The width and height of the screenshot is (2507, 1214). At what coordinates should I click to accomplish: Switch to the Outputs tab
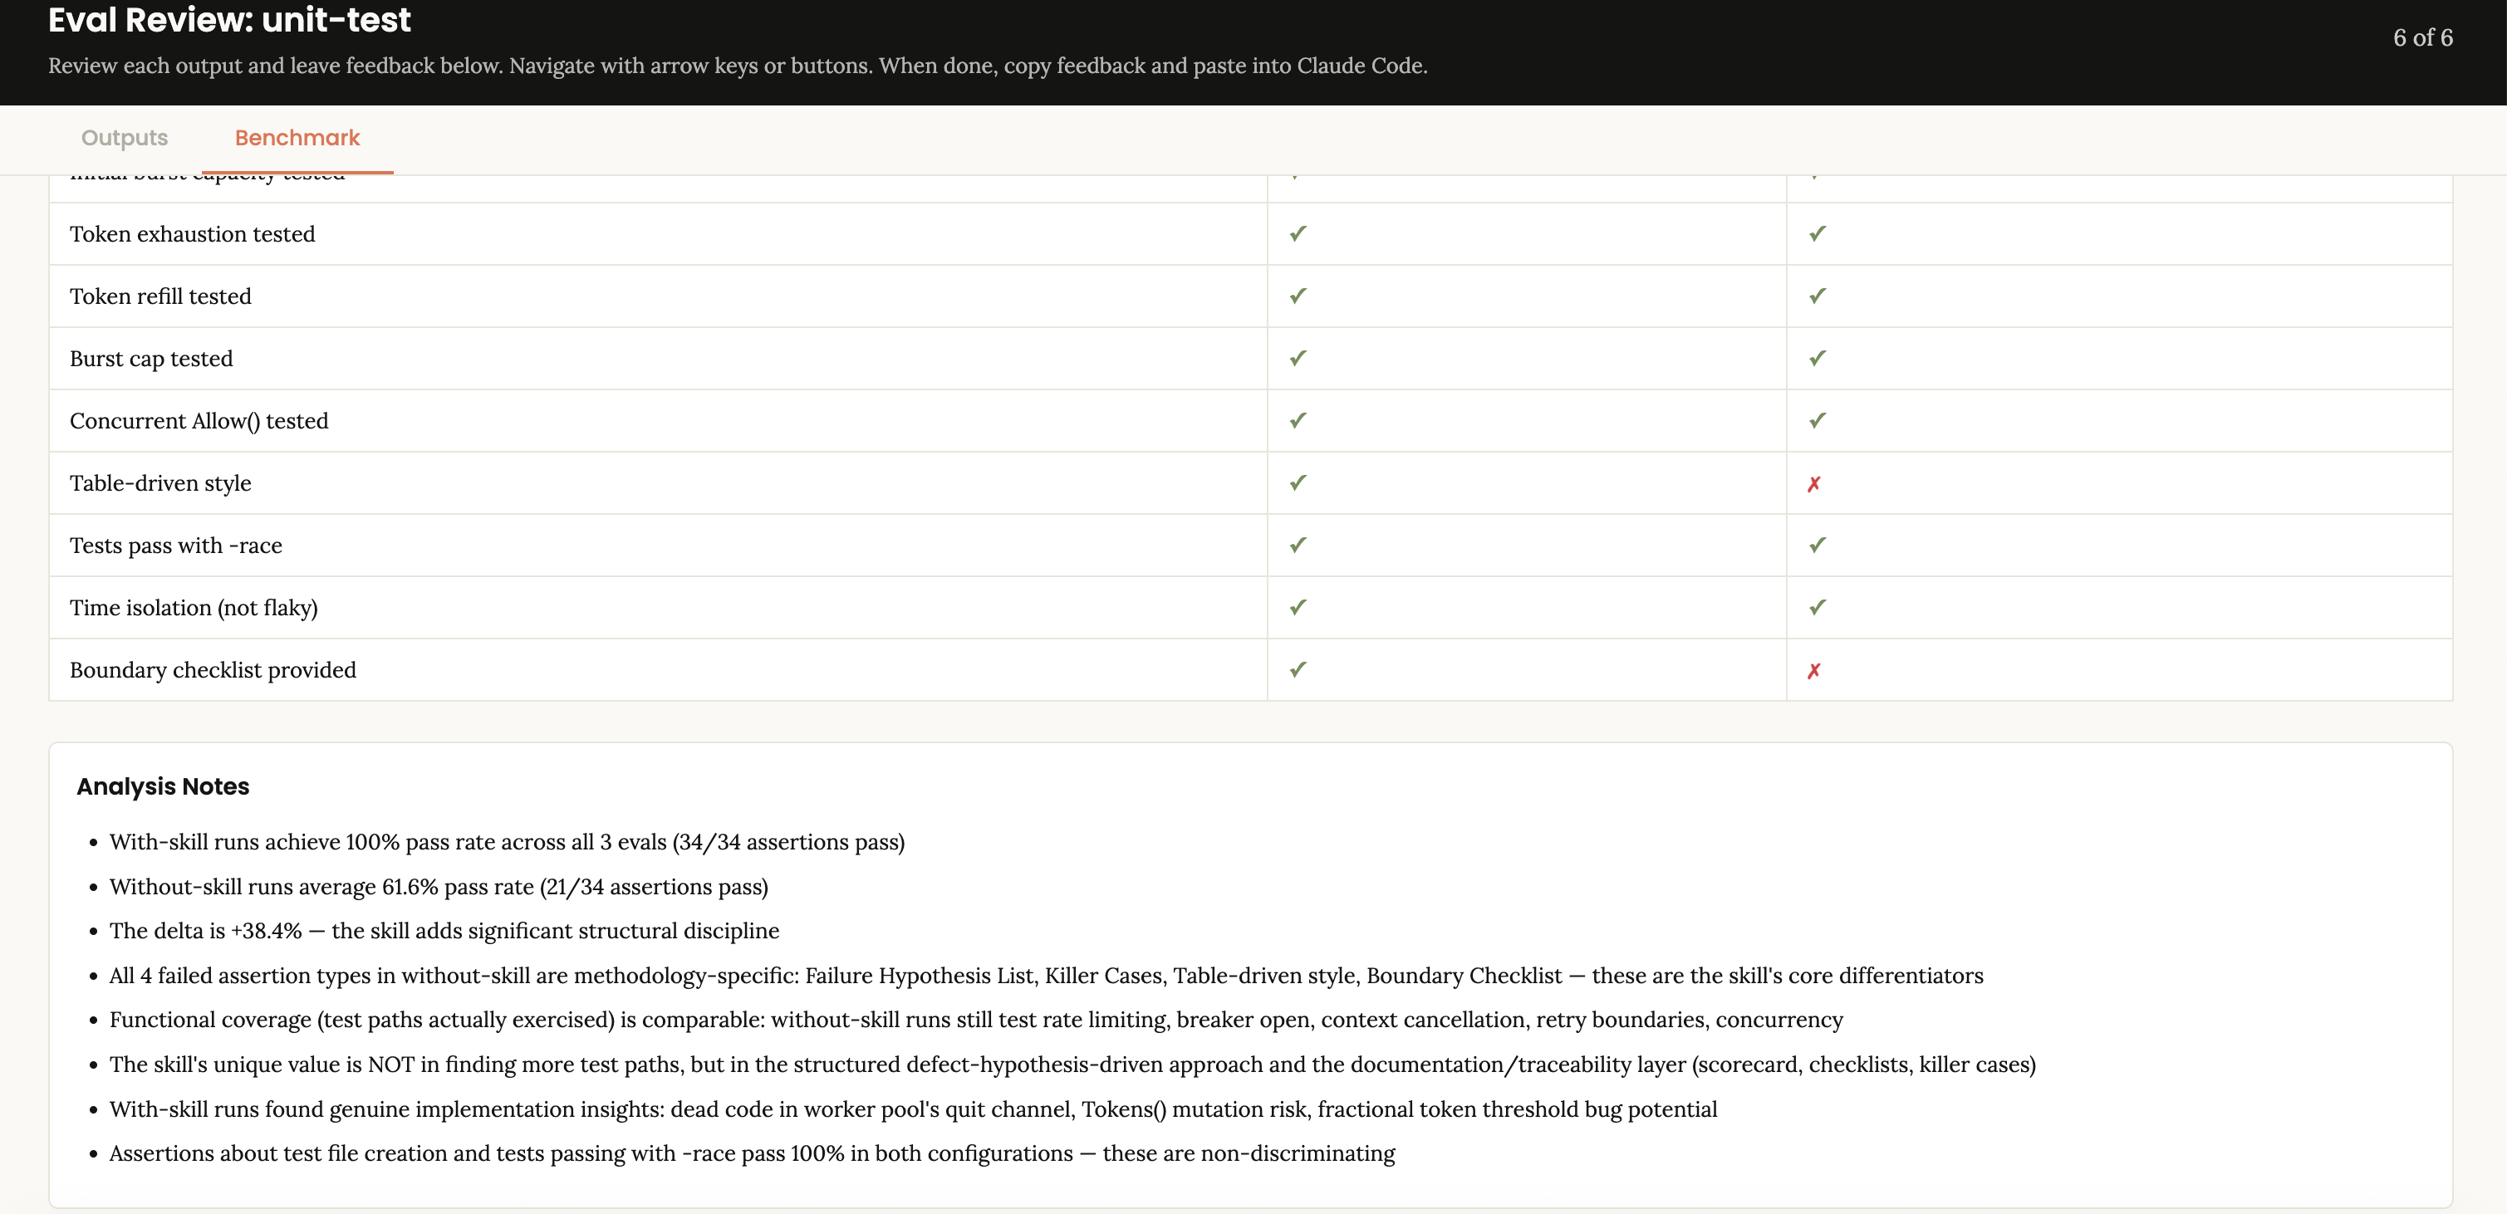click(125, 138)
